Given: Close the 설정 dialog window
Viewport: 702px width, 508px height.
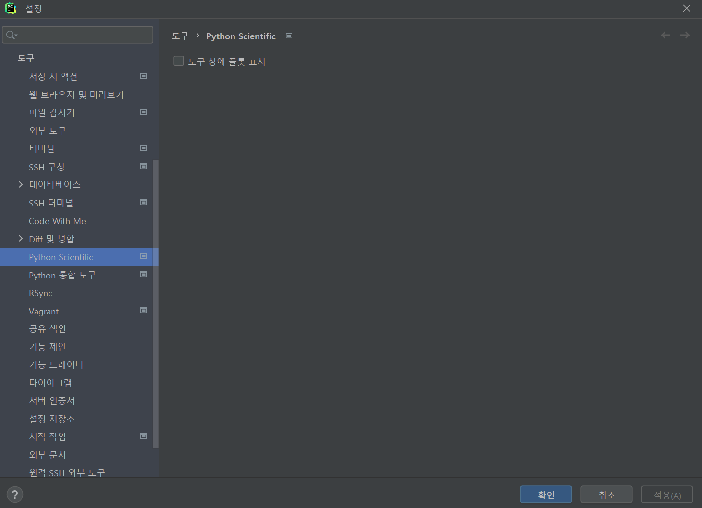Looking at the screenshot, I should (687, 8).
